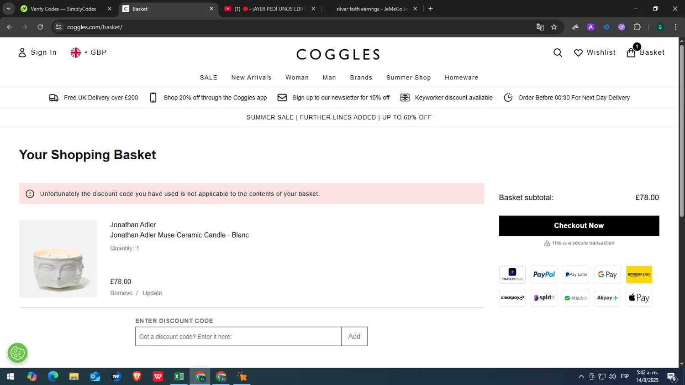Open a new browser tab
The image size is (685, 385).
(x=431, y=9)
